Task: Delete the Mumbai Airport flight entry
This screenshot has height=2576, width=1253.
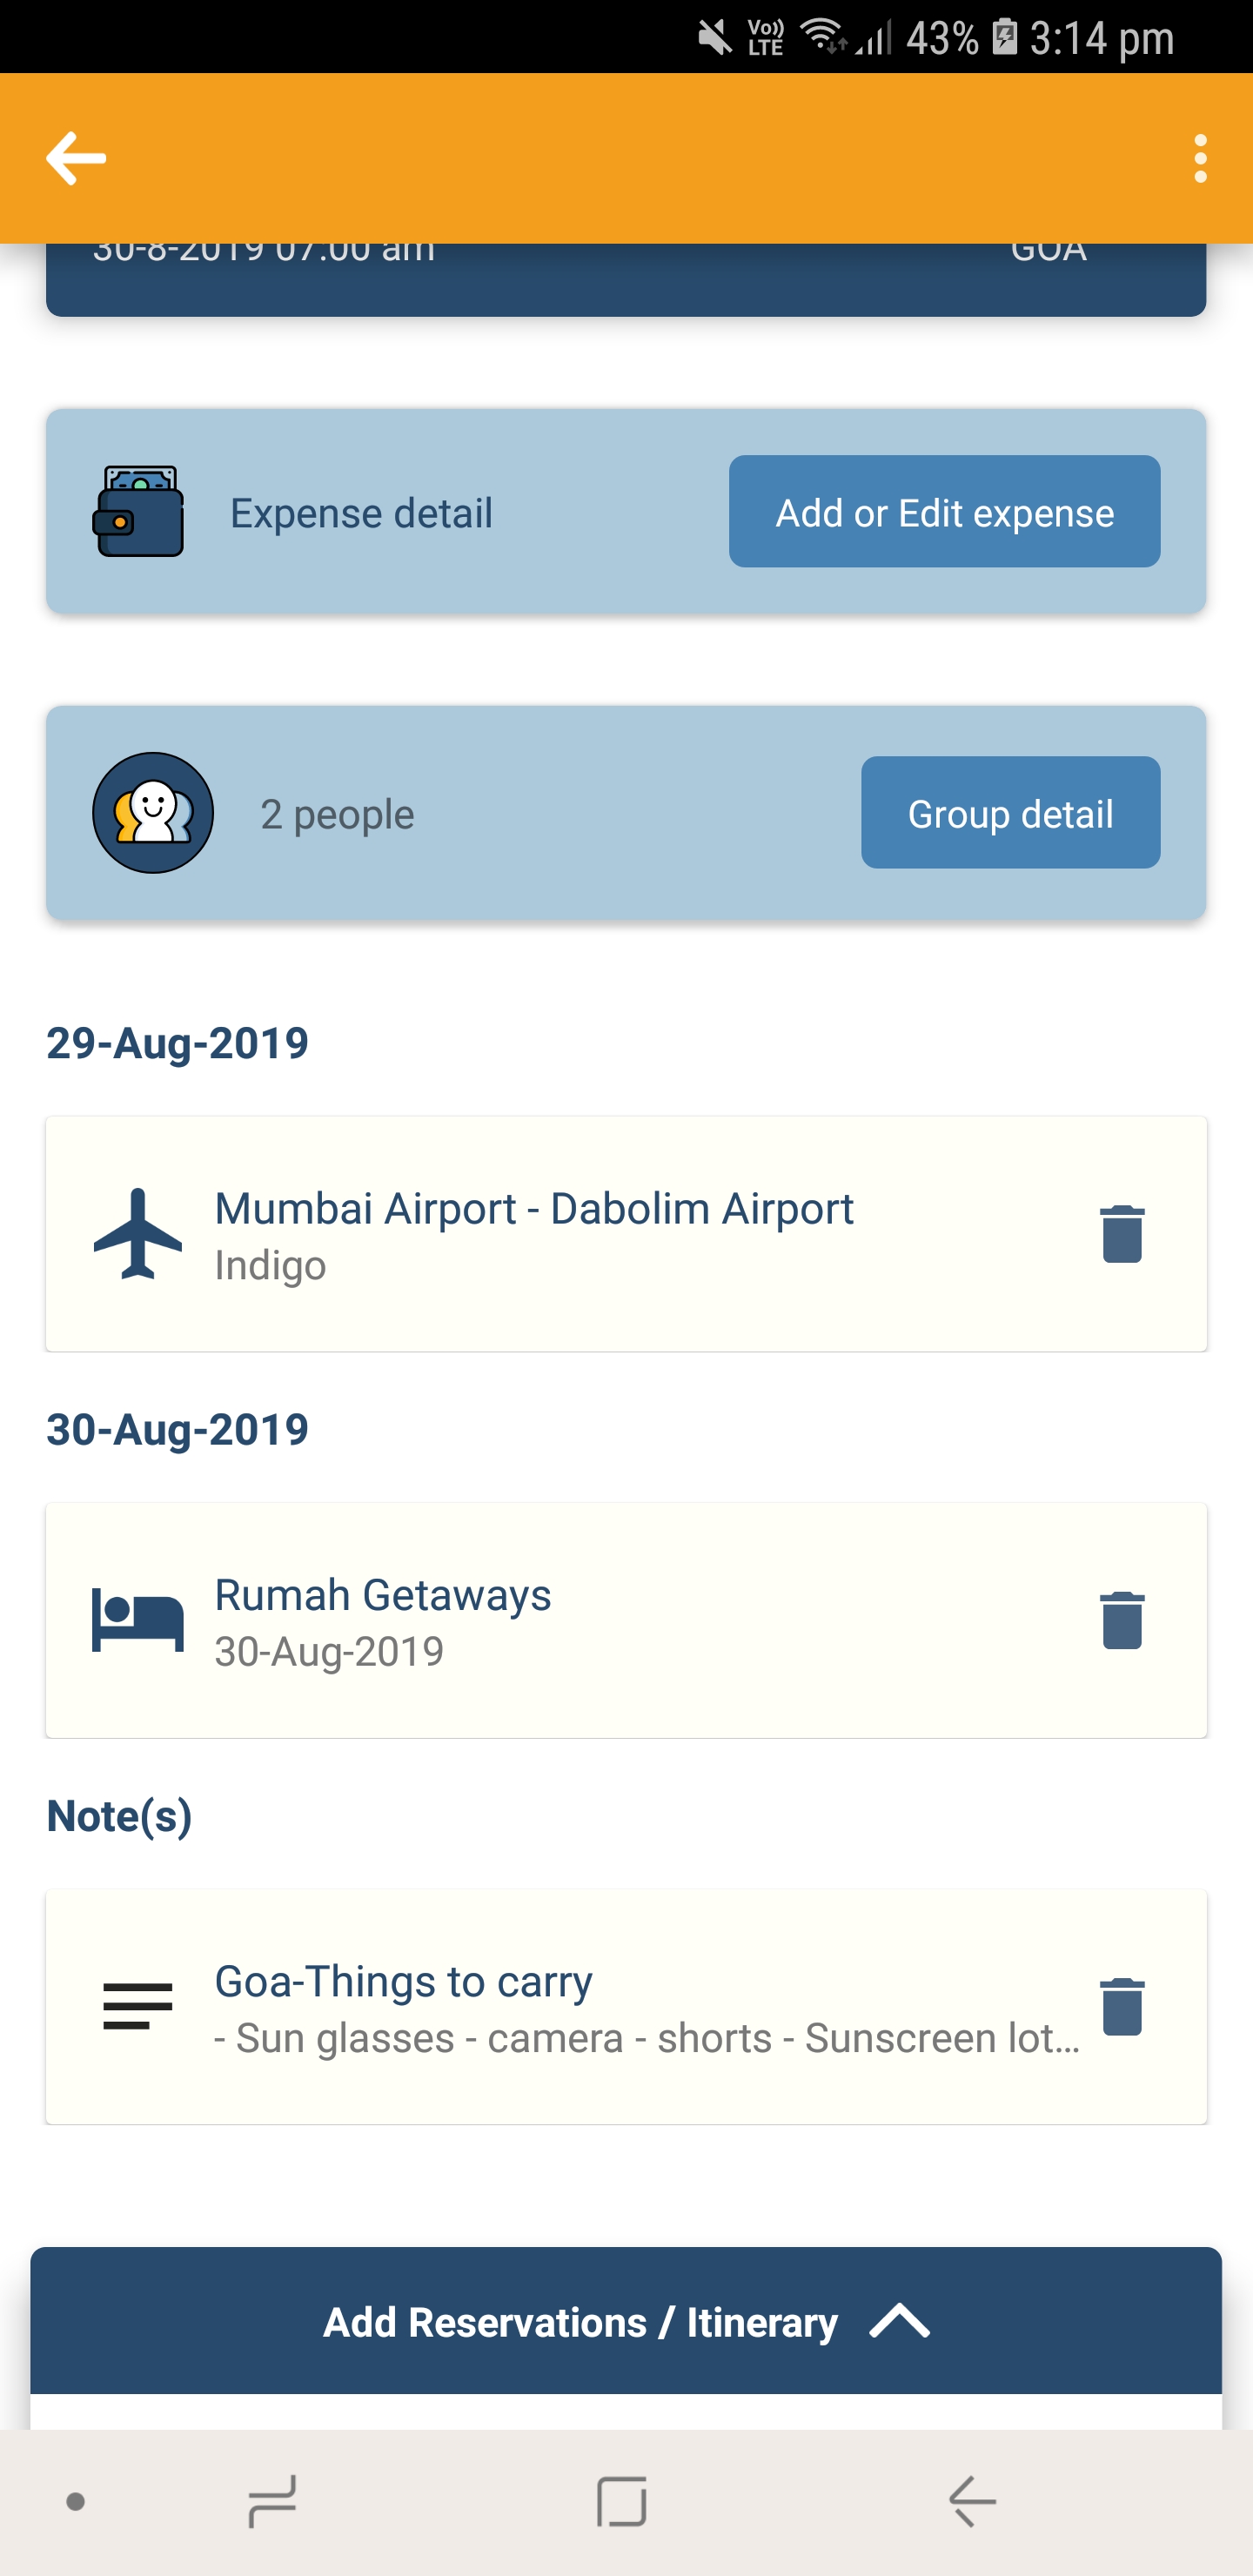Action: coord(1121,1233)
